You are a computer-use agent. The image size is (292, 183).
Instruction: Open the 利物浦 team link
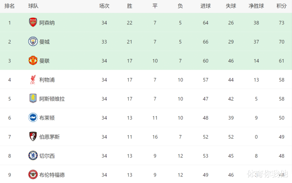pyautogui.click(x=47, y=80)
